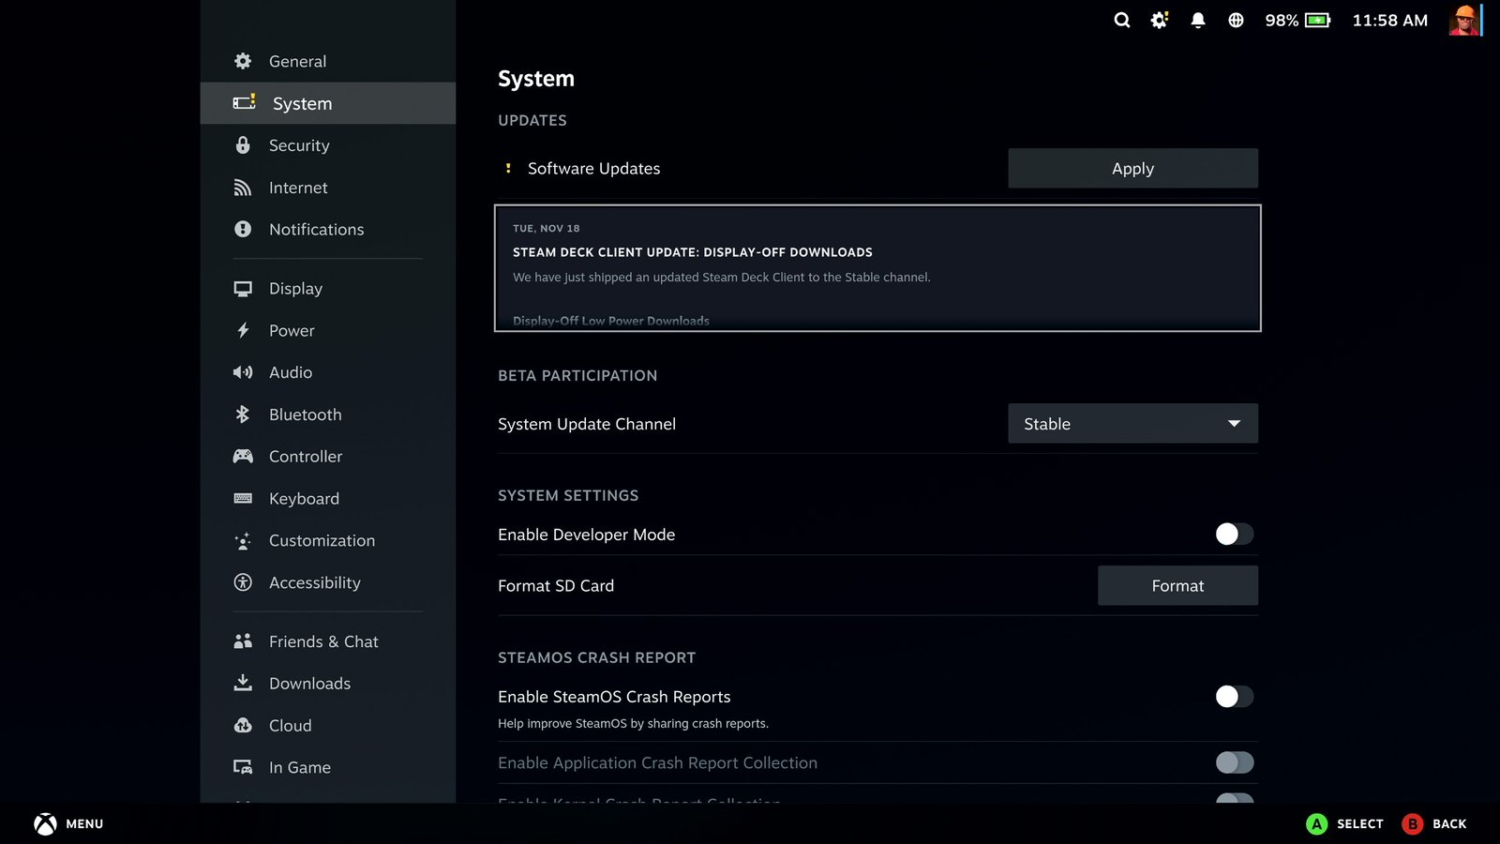1500x844 pixels.
Task: Click the Downloads arrow icon in the sidebar
Action: [242, 683]
